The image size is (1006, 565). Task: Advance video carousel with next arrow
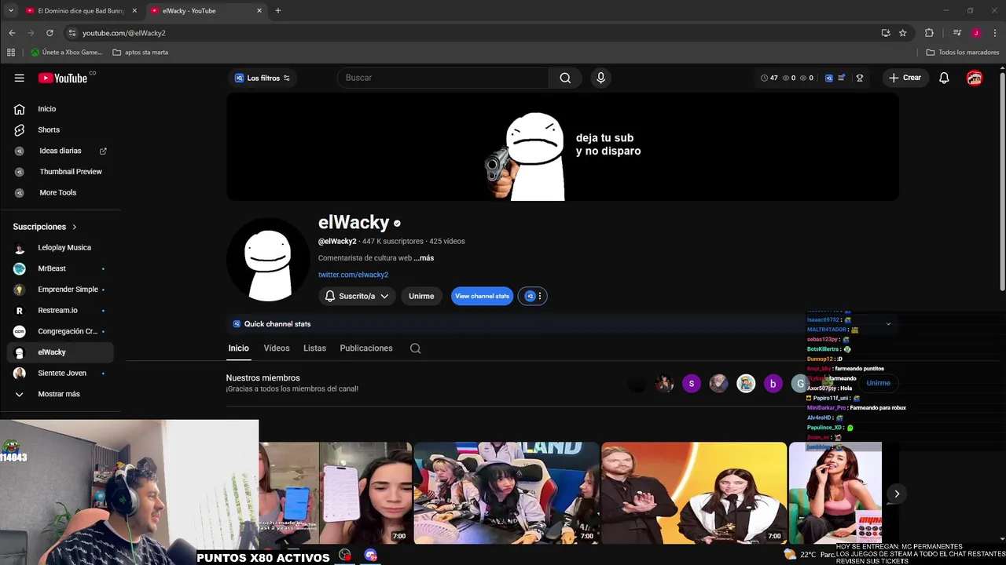tap(897, 494)
